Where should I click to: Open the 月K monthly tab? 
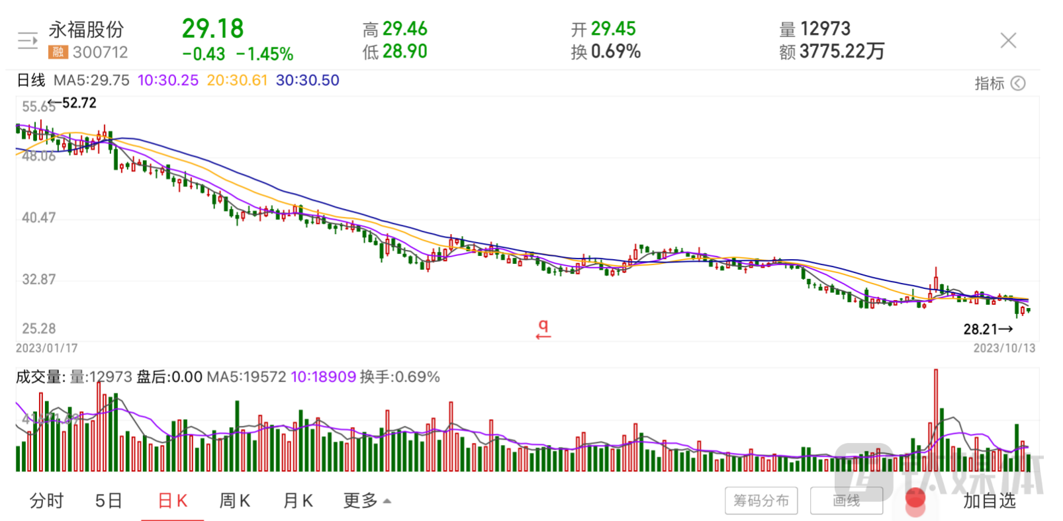[x=298, y=501]
